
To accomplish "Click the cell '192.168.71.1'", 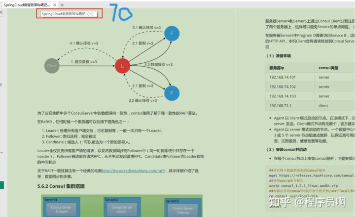I will (x=280, y=106).
